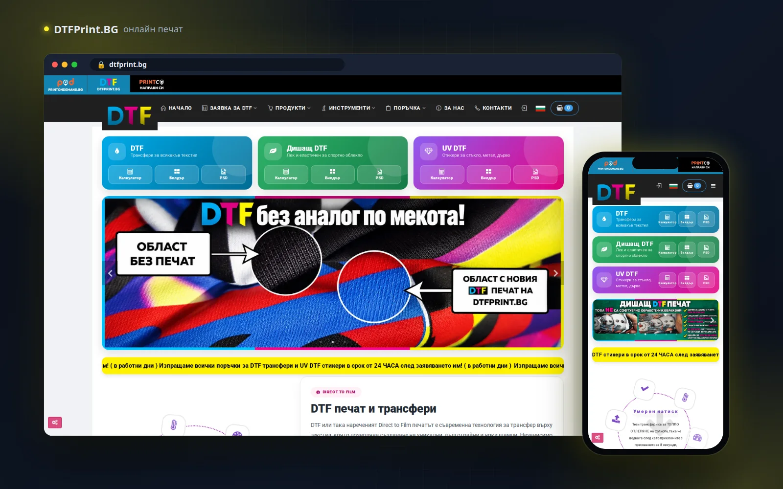Click the ДИШАЩ DTF ПЕЧАТ banner on phone

656,320
